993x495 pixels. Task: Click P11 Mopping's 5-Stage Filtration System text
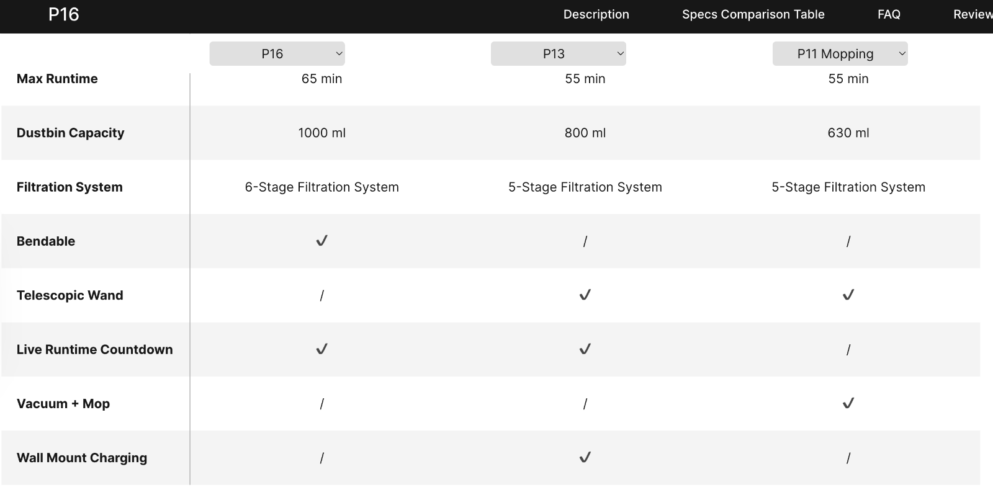click(x=848, y=187)
